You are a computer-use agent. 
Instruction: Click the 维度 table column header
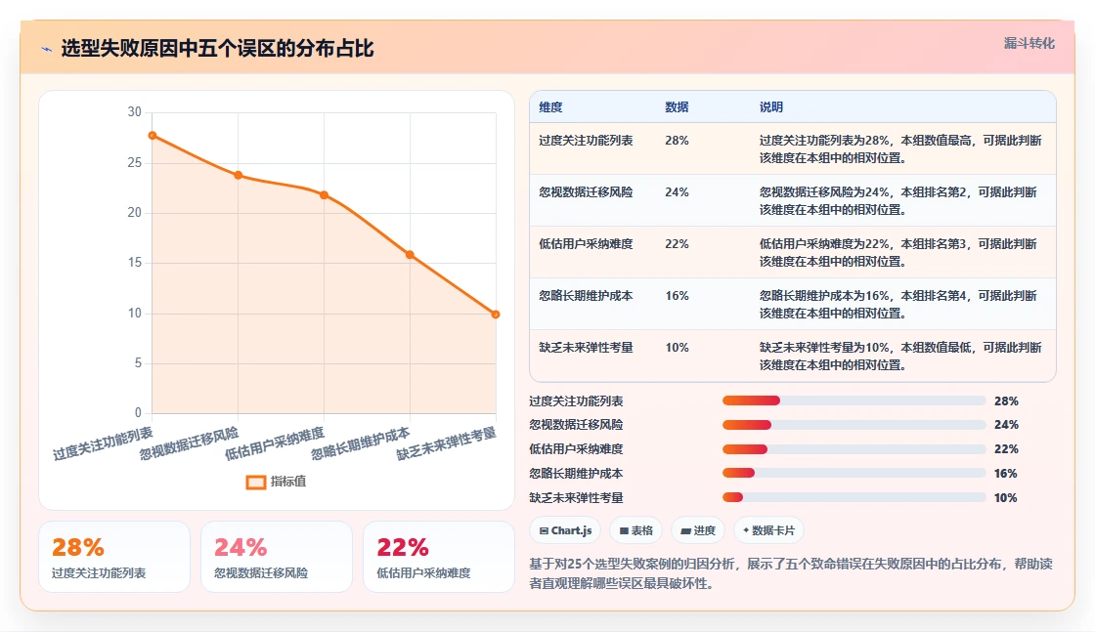pos(550,107)
